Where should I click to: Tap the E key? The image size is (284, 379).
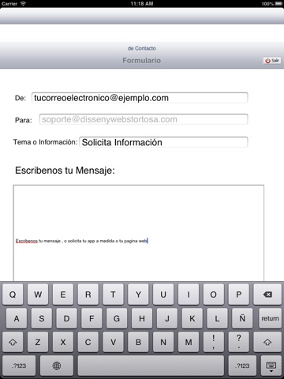click(63, 295)
